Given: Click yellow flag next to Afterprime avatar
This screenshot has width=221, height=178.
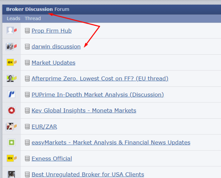Looking at the screenshot, I should pos(15,78).
